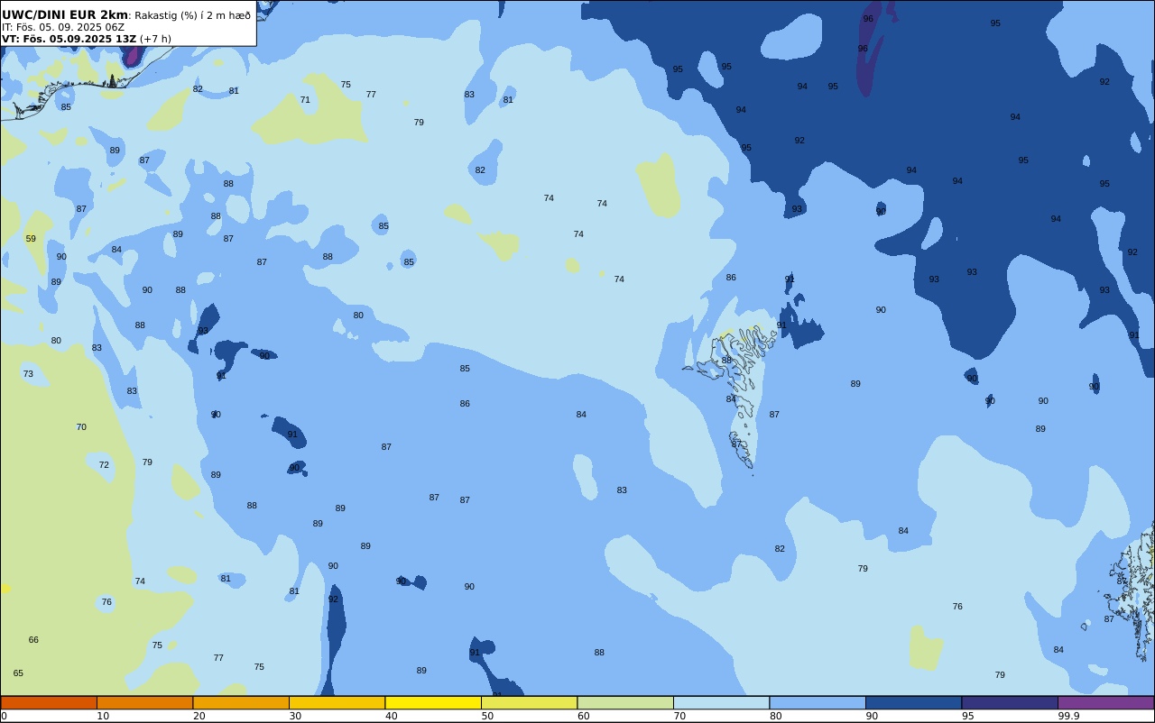Pick the pale green 60–70 legend swatch
The width and height of the screenshot is (1155, 723).
(x=625, y=702)
